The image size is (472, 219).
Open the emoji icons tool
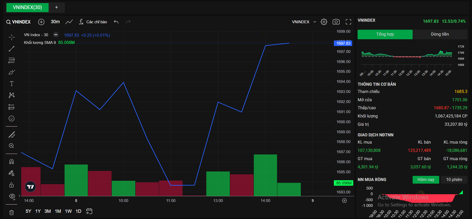coord(12,119)
